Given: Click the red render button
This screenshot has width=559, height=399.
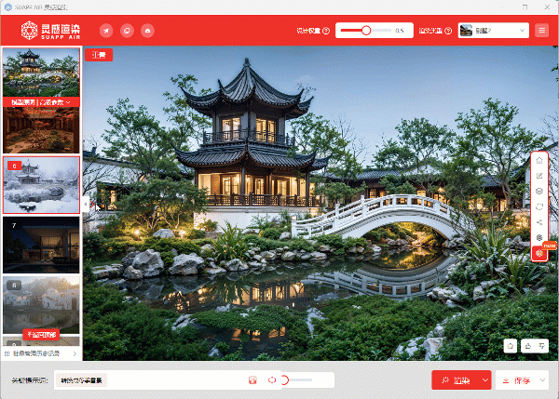Looking at the screenshot, I should click(456, 379).
